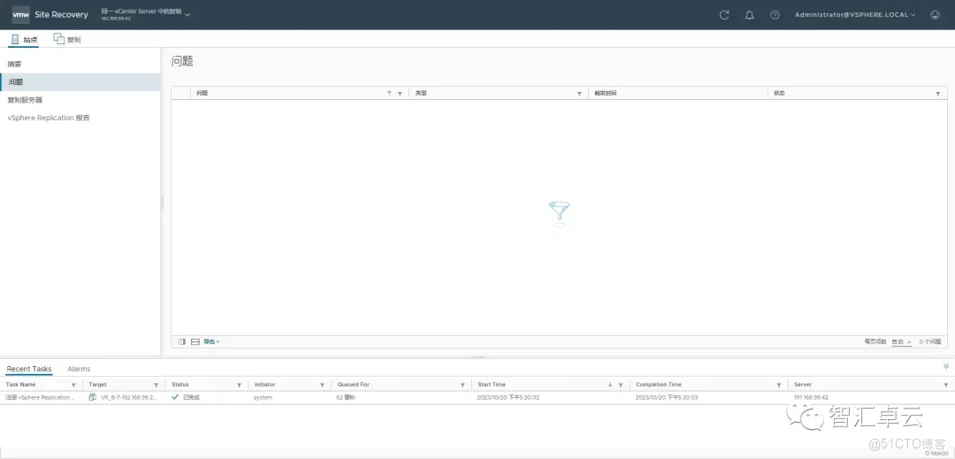955x459 pixels.
Task: Select task row 注册 vSphere Replication
Action: 477,397
